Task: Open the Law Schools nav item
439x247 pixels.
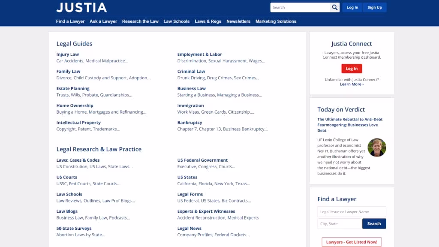Action: click(x=176, y=21)
